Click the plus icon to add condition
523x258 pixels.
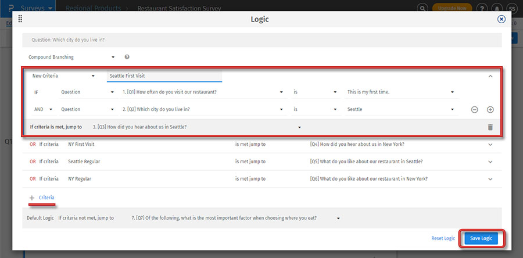point(490,109)
